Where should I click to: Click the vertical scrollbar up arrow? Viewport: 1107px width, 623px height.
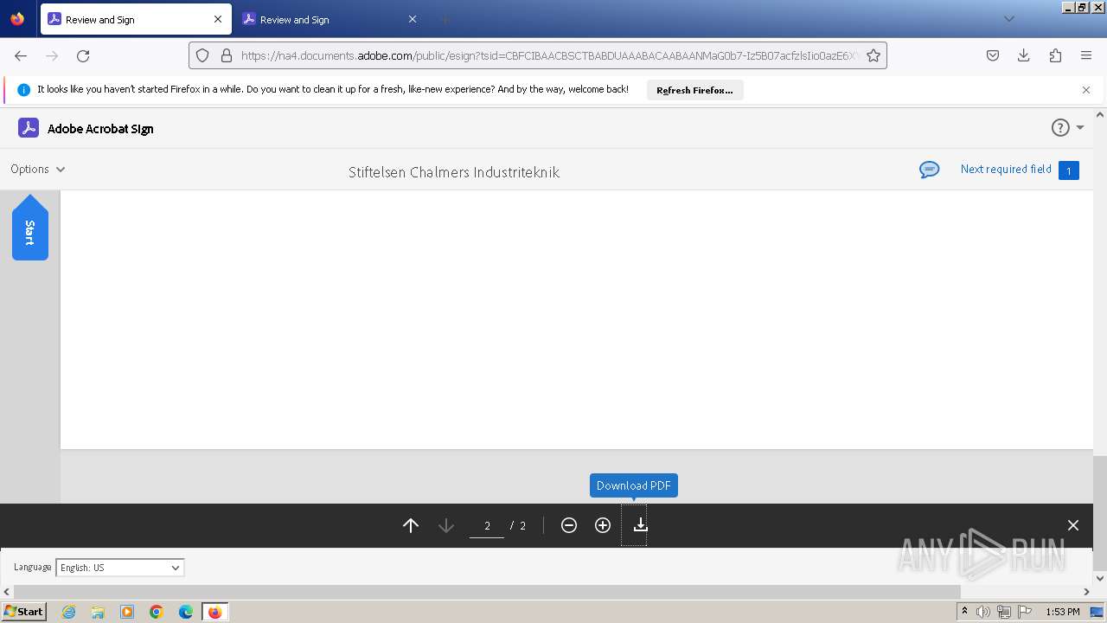coord(1100,114)
